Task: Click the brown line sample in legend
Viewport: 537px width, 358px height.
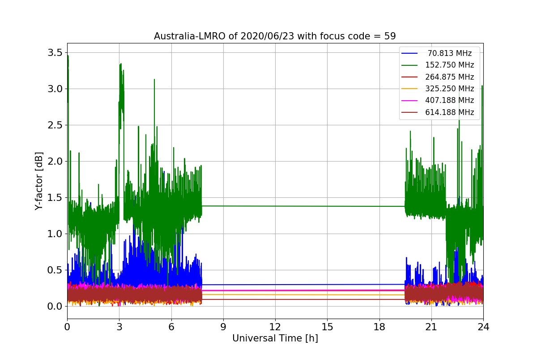Action: click(409, 113)
